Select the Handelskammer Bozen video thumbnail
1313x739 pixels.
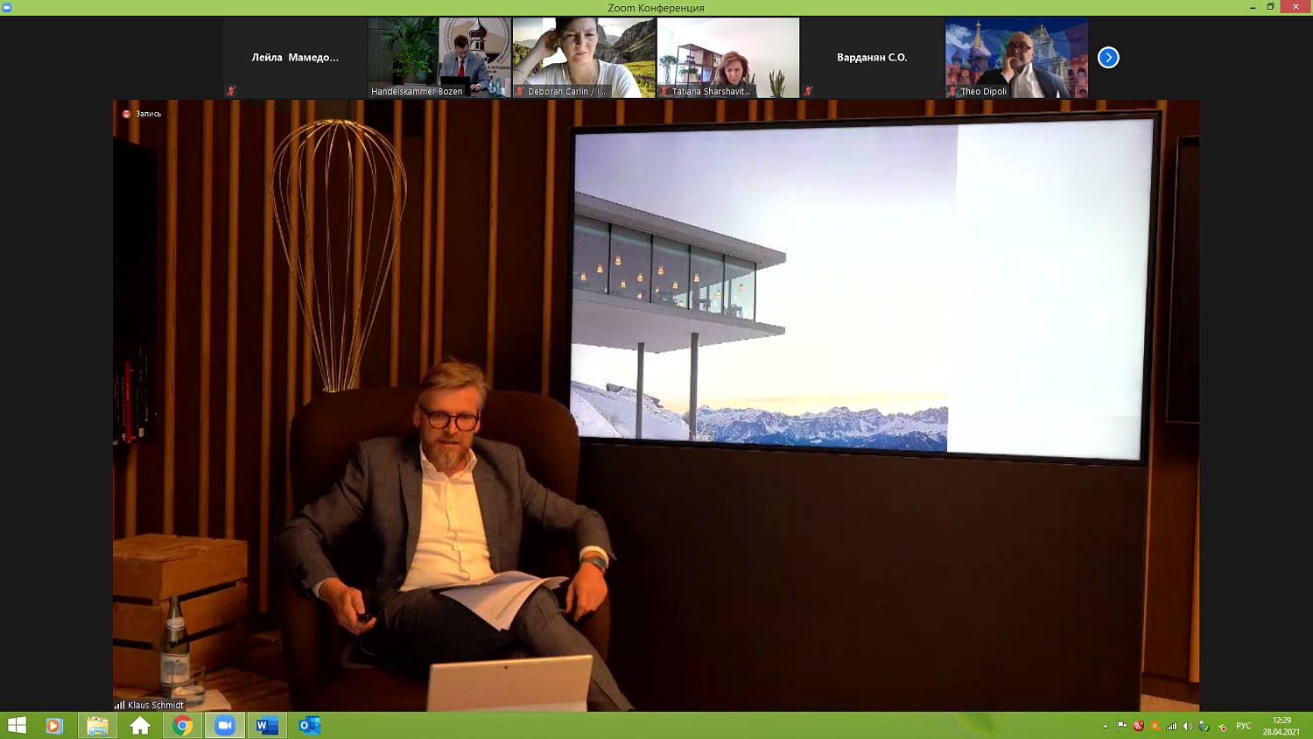pos(439,58)
